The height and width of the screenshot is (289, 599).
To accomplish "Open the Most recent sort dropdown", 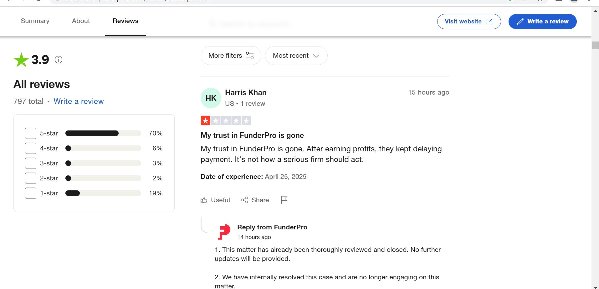I will (x=296, y=56).
